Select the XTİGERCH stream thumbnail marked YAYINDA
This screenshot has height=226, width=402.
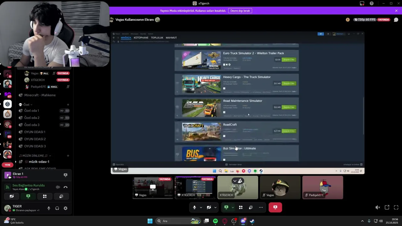[x=195, y=187]
